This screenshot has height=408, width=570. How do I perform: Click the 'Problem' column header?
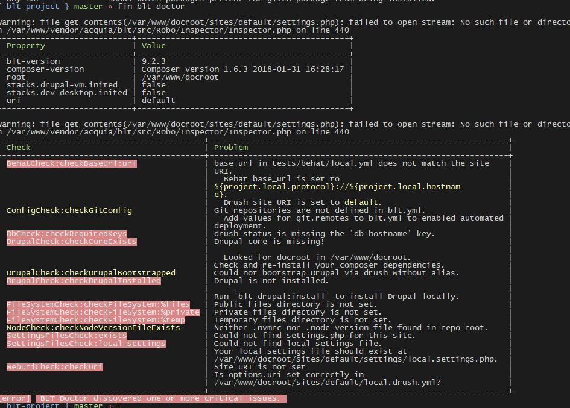pyautogui.click(x=231, y=147)
